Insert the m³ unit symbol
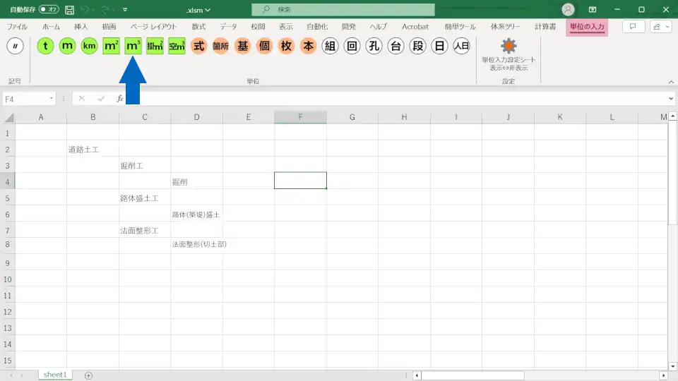This screenshot has height=381, width=678. (x=133, y=46)
